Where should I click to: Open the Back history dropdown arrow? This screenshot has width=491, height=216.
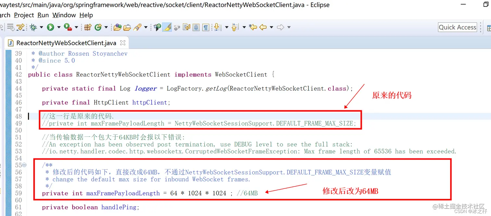pyautogui.click(x=271, y=27)
